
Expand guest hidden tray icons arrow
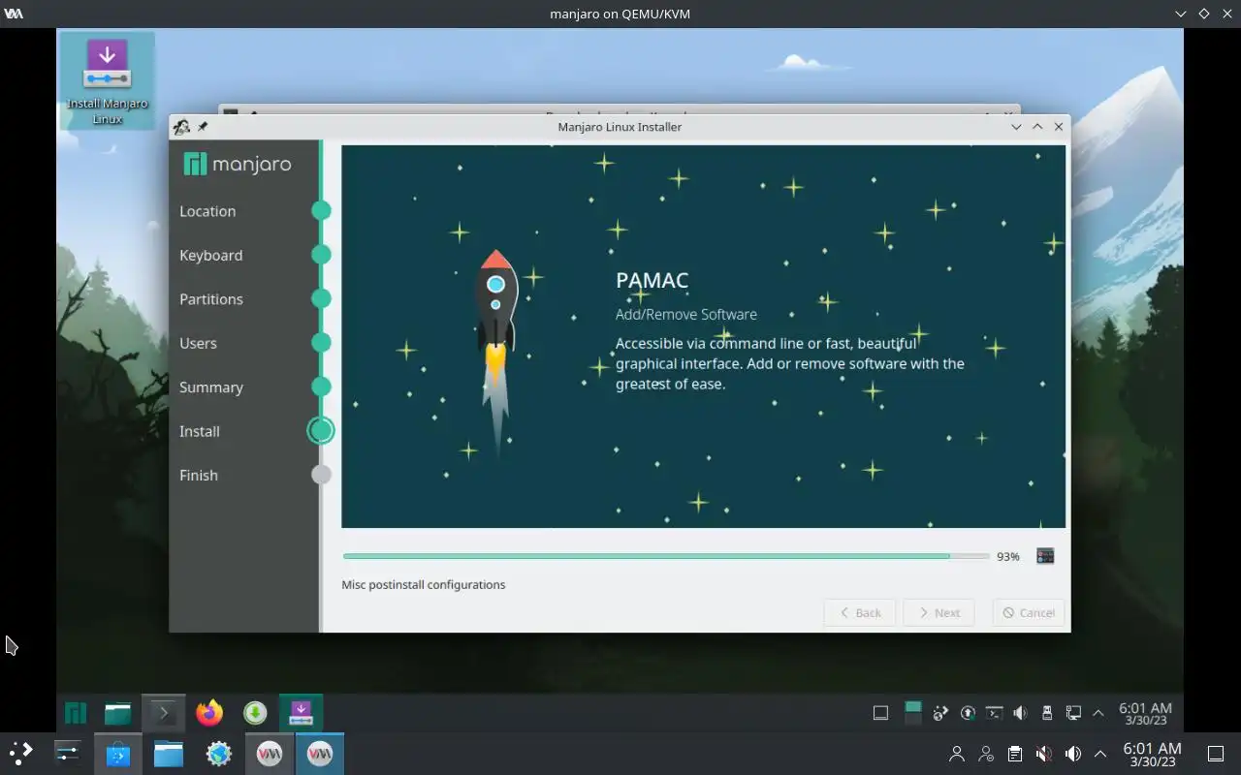tap(1098, 713)
